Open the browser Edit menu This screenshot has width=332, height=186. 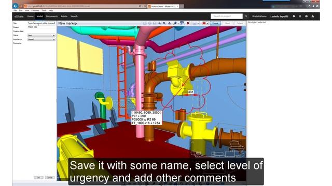(x=21, y=10)
